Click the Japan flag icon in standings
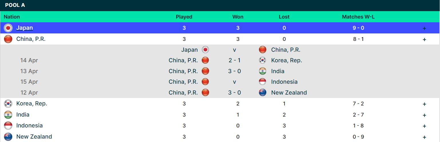This screenshot has width=440, height=142. pyautogui.click(x=8, y=28)
